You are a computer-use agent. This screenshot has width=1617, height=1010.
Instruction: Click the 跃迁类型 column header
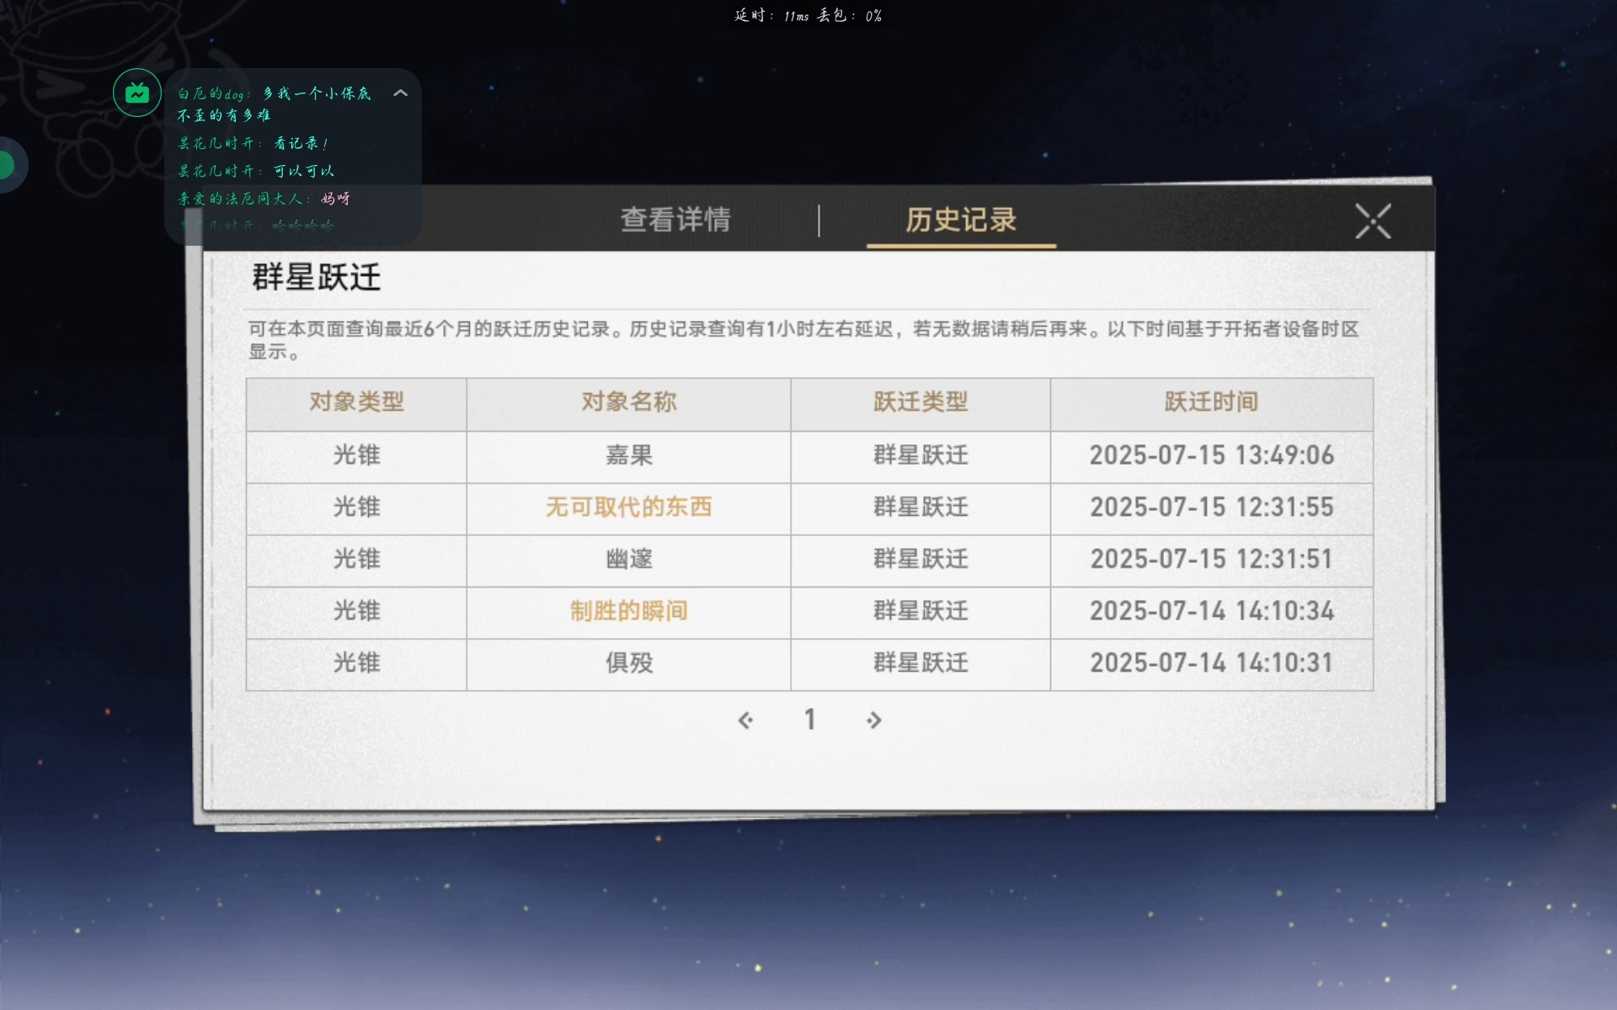tap(920, 402)
